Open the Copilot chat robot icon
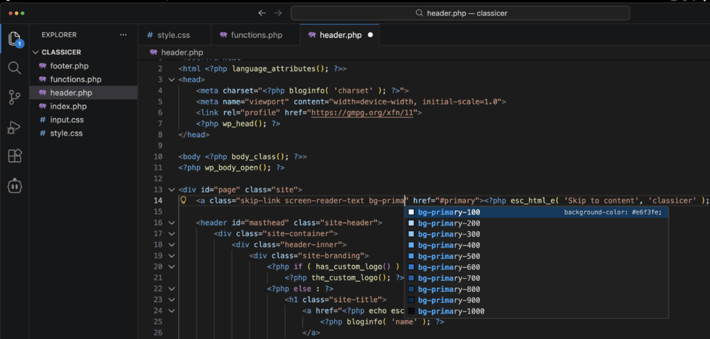 (x=15, y=185)
